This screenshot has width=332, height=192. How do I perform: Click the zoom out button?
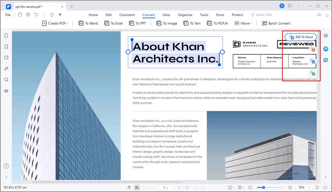[x=250, y=188]
